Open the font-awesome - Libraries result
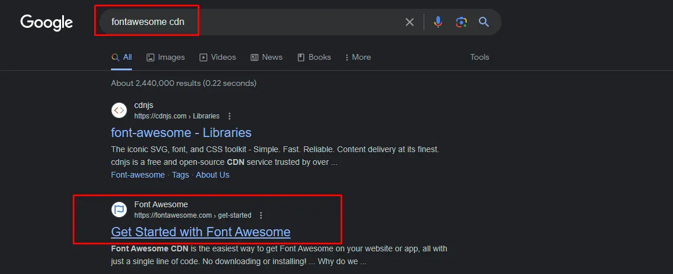The image size is (673, 274). tap(181, 132)
